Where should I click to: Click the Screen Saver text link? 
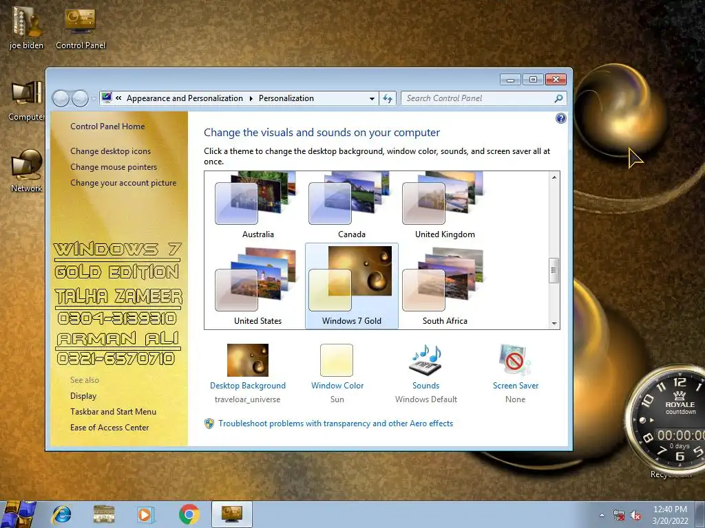point(515,386)
